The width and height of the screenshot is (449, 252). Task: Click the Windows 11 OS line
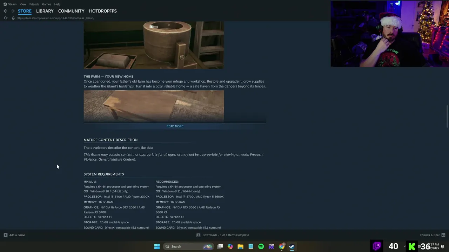(x=178, y=191)
